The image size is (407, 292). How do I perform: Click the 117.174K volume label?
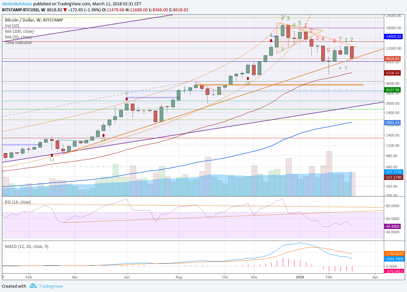pos(393,177)
